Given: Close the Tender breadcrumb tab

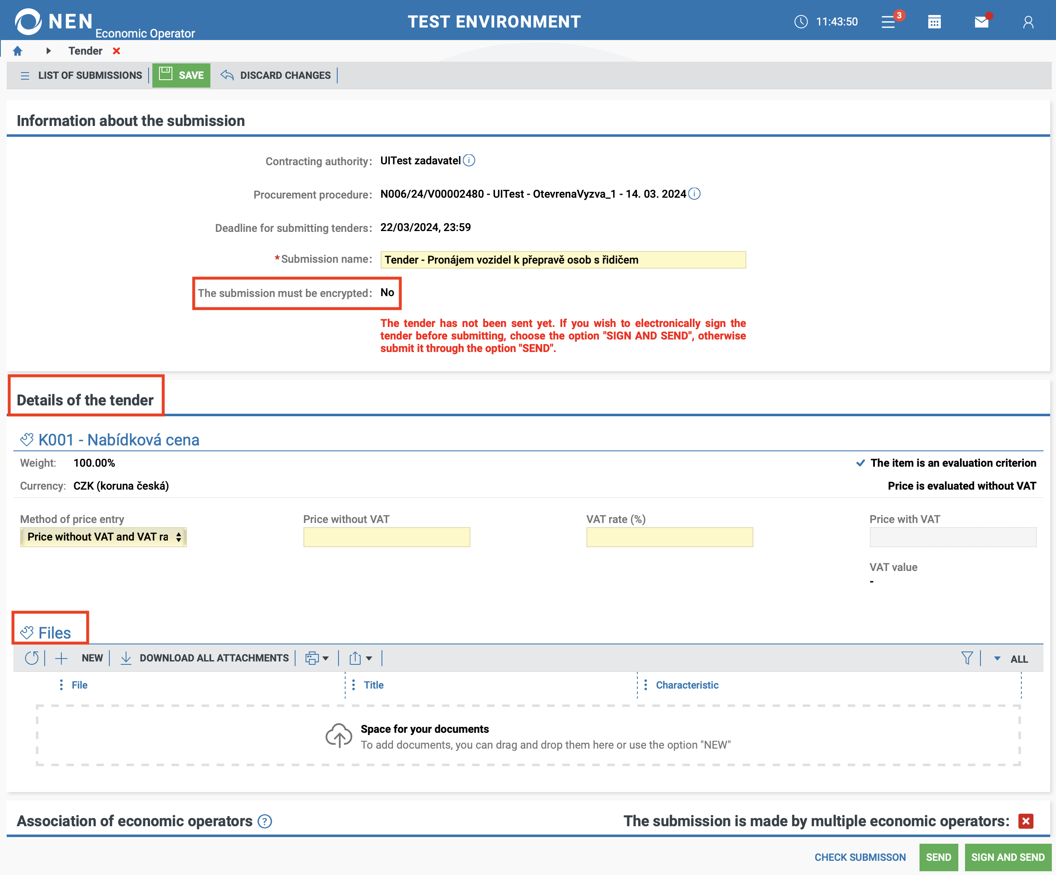Looking at the screenshot, I should click(116, 51).
